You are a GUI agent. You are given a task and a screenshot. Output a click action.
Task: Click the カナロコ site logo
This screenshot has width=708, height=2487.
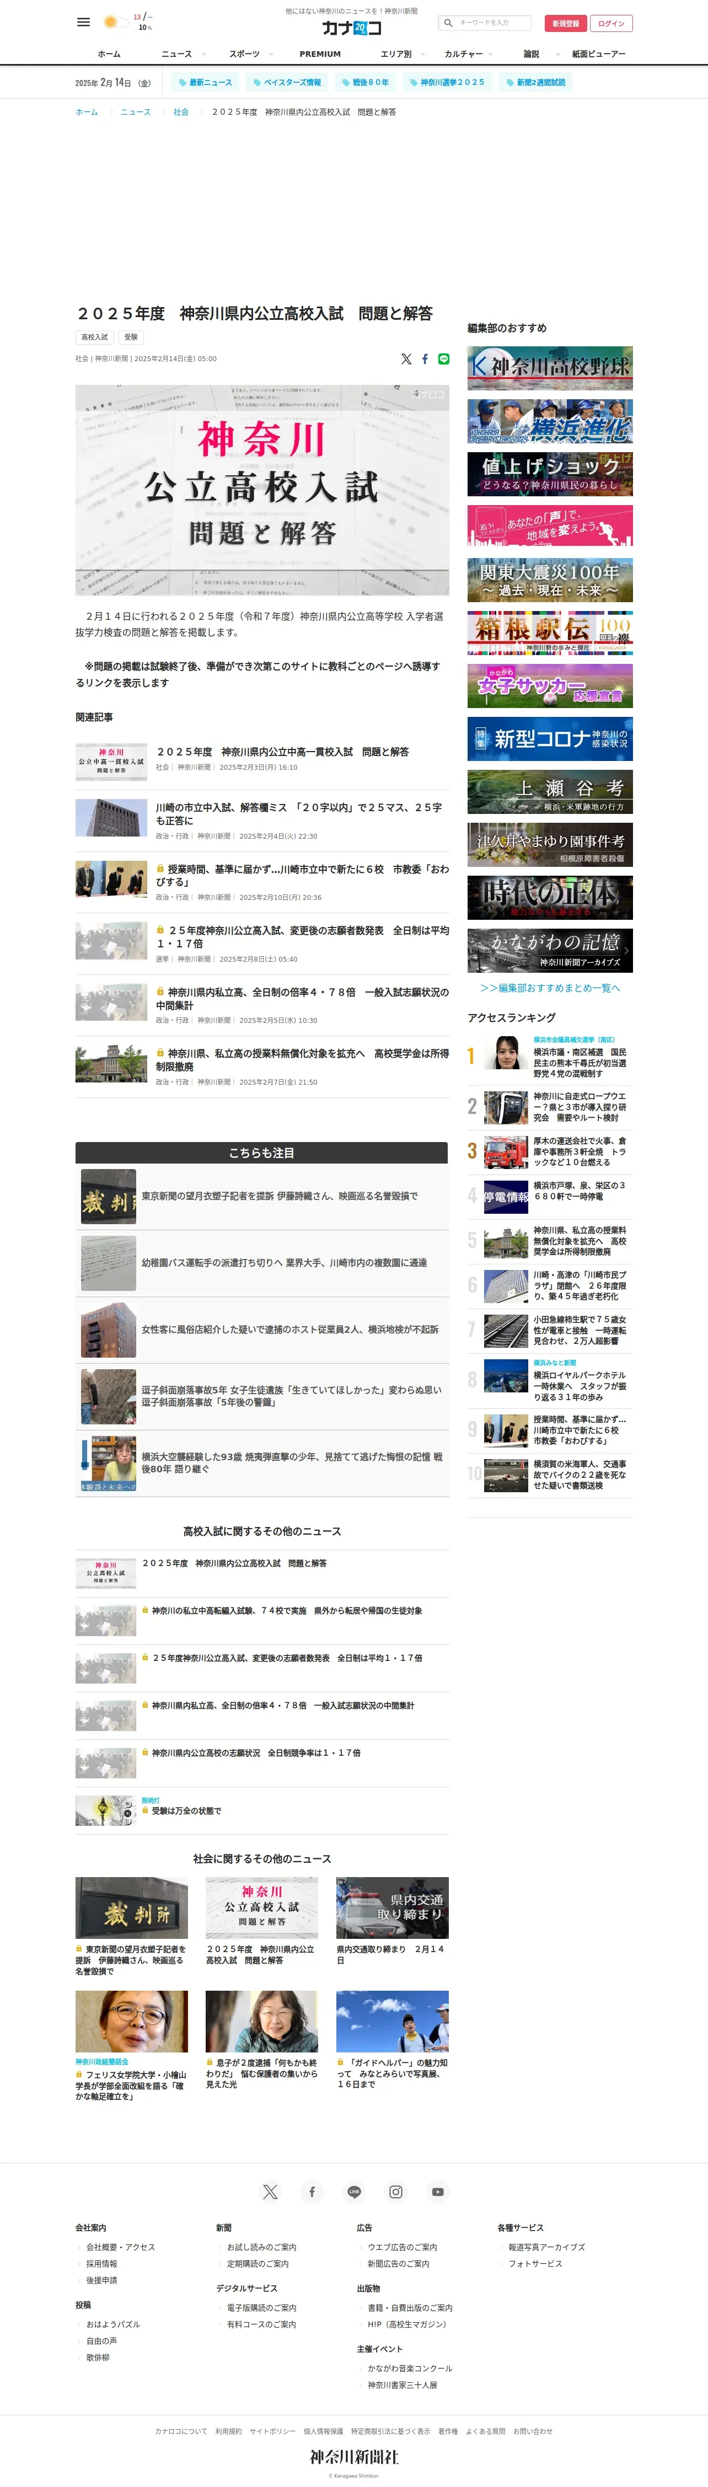pos(352,28)
